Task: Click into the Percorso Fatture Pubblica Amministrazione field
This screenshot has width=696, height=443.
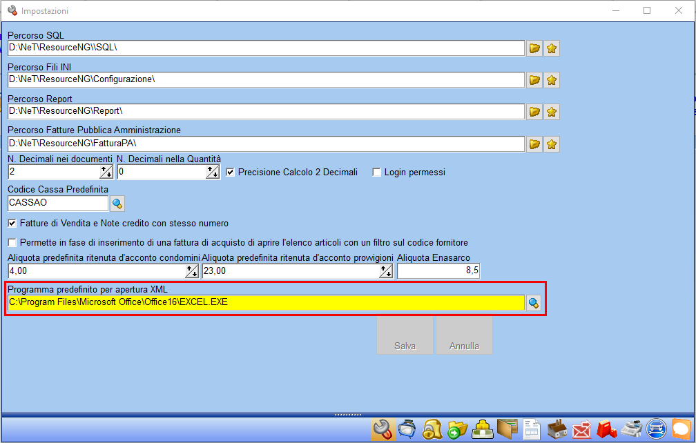Action: 267,144
